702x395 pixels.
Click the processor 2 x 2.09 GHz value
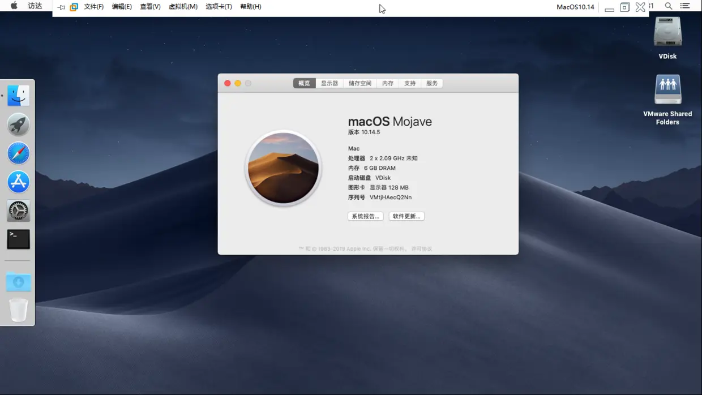click(393, 158)
